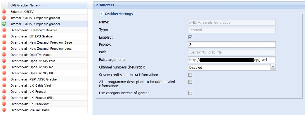Select Over-the-air: UK: Cable Virgin row
305x115 pixels.
coord(44,85)
